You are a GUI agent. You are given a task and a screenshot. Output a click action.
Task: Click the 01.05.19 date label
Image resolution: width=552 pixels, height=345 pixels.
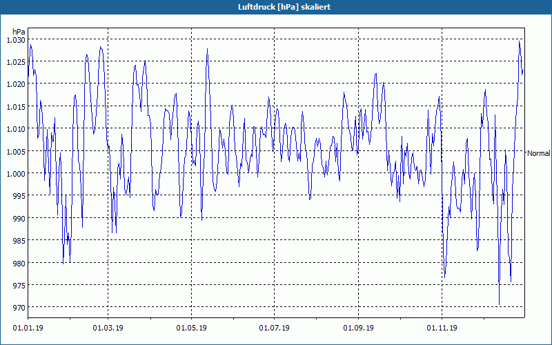(x=192, y=328)
